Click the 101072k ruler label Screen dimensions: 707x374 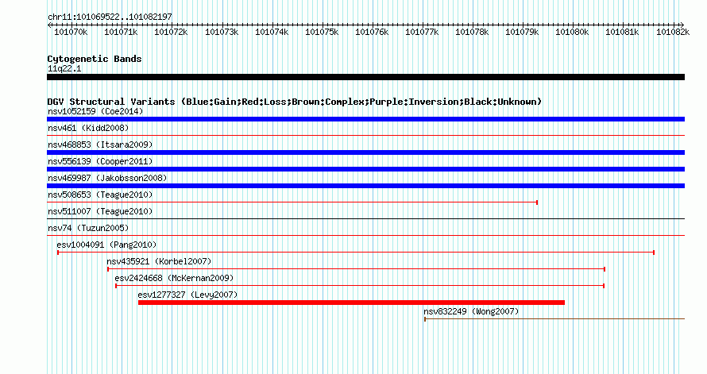pos(171,32)
